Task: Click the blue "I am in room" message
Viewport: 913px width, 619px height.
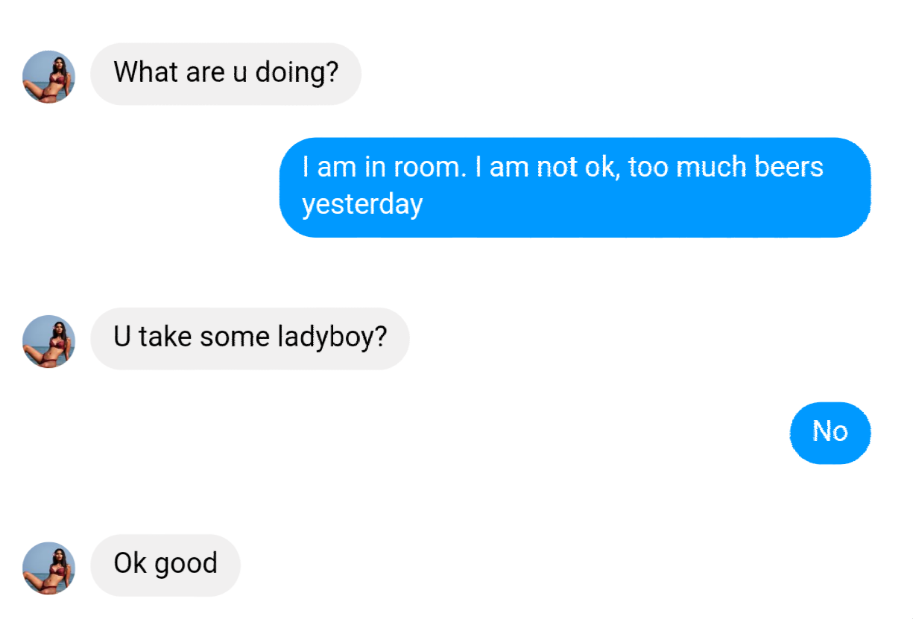Action: point(574,187)
